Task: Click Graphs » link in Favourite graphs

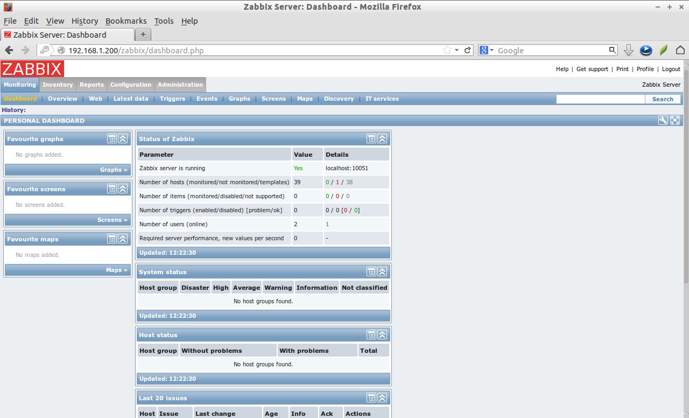Action: coord(114,170)
